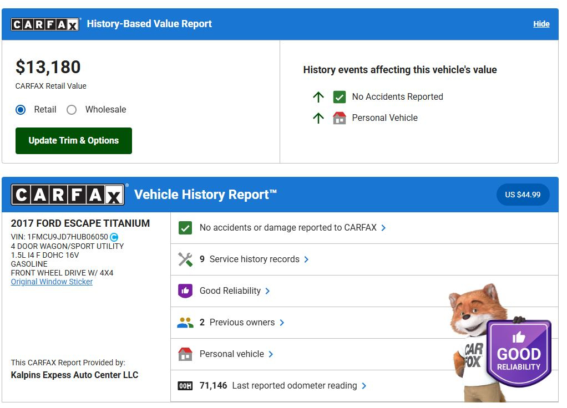
Task: Click the Good Reliability purple shield badge
Action: (518, 353)
